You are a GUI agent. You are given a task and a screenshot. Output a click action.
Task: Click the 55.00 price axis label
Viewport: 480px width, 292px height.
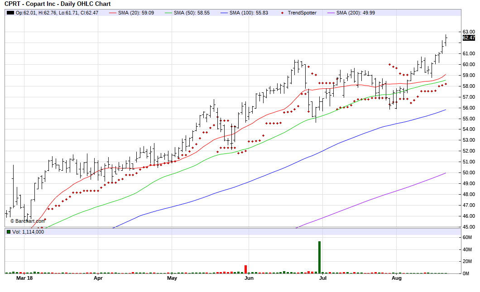(x=469, y=119)
